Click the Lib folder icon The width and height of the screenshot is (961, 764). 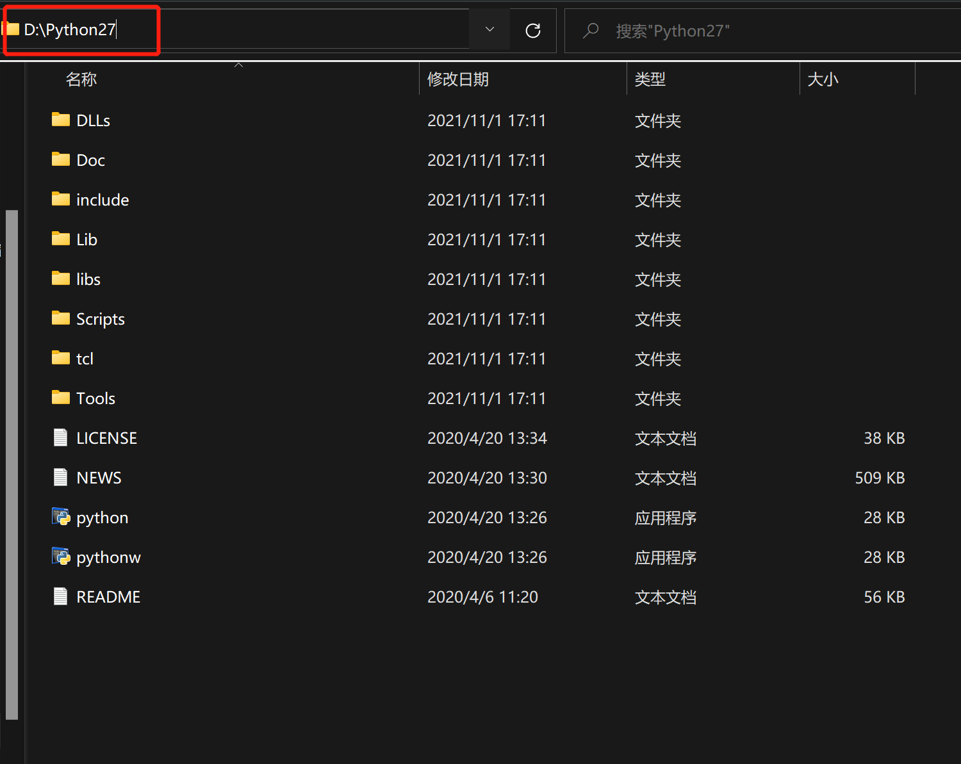click(x=61, y=239)
